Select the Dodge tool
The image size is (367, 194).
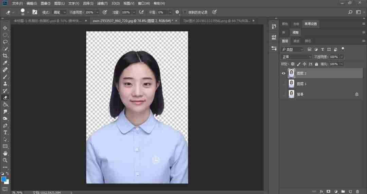[5, 118]
